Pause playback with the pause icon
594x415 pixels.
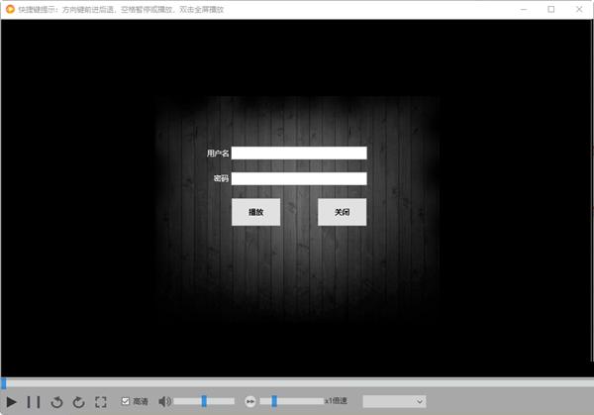pyautogui.click(x=34, y=402)
